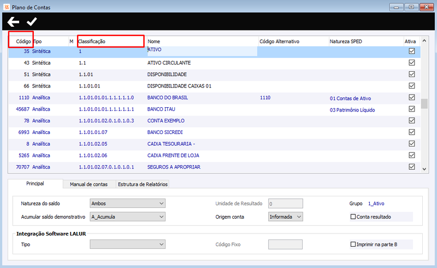Switch to the Estrutura de Relatórios tab

click(143, 184)
